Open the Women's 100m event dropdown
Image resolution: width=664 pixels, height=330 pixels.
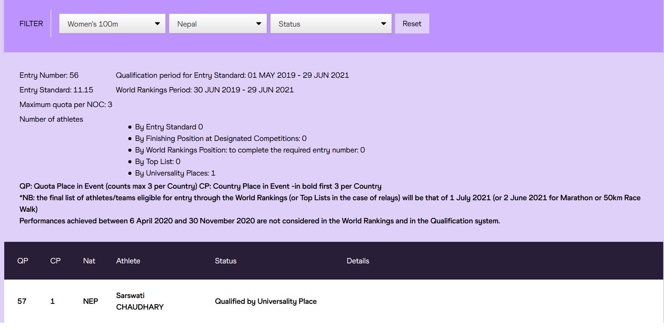pos(112,24)
